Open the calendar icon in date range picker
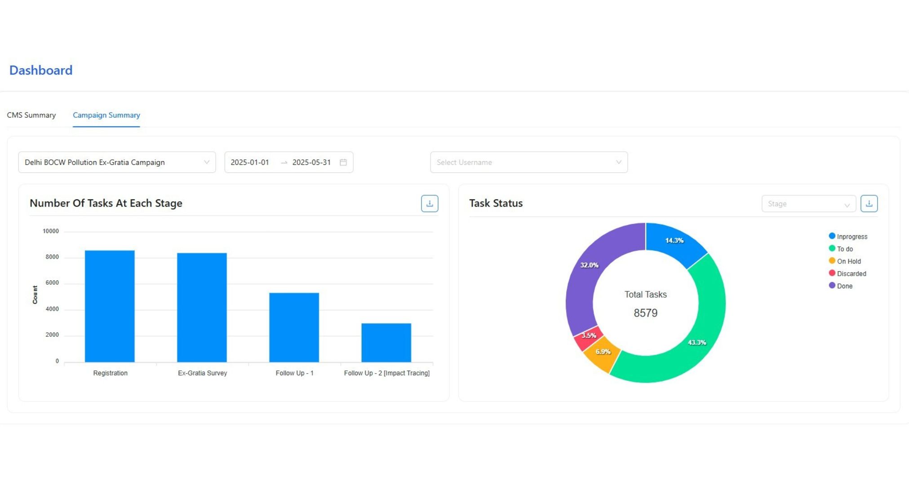The height and width of the screenshot is (489, 909). point(342,163)
